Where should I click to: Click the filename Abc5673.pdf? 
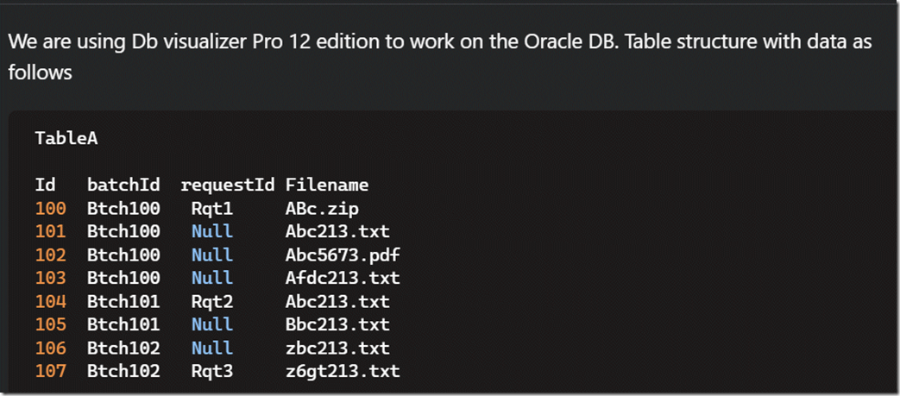343,255
